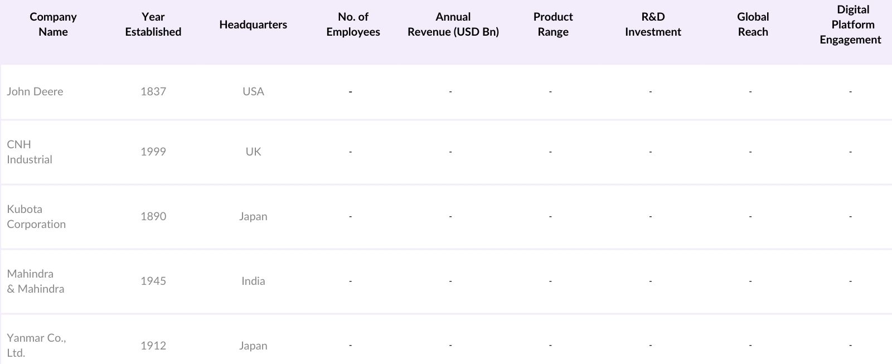
Task: Click the Kubota Corporation company cell
Action: pos(36,216)
